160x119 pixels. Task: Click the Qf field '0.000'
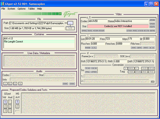coord(149,39)
